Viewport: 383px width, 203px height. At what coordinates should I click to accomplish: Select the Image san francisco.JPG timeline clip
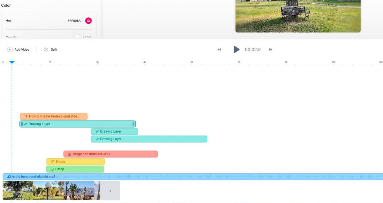click(x=110, y=154)
